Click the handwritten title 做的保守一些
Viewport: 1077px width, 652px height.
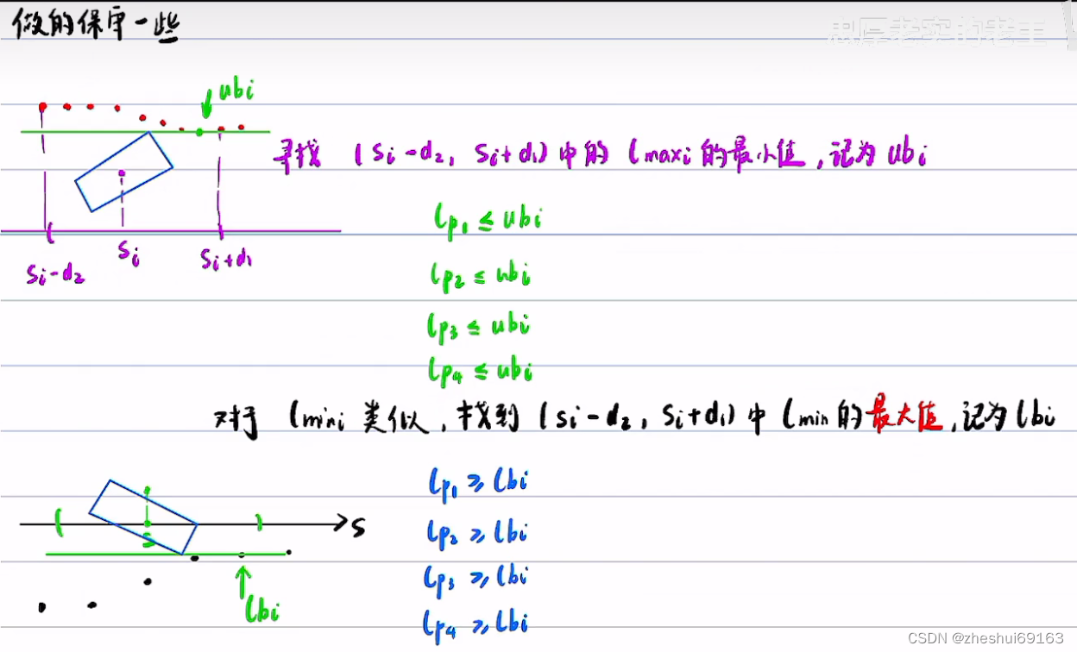[95, 23]
